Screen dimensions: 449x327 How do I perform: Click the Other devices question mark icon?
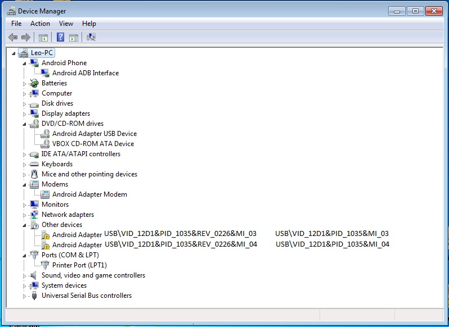click(34, 225)
